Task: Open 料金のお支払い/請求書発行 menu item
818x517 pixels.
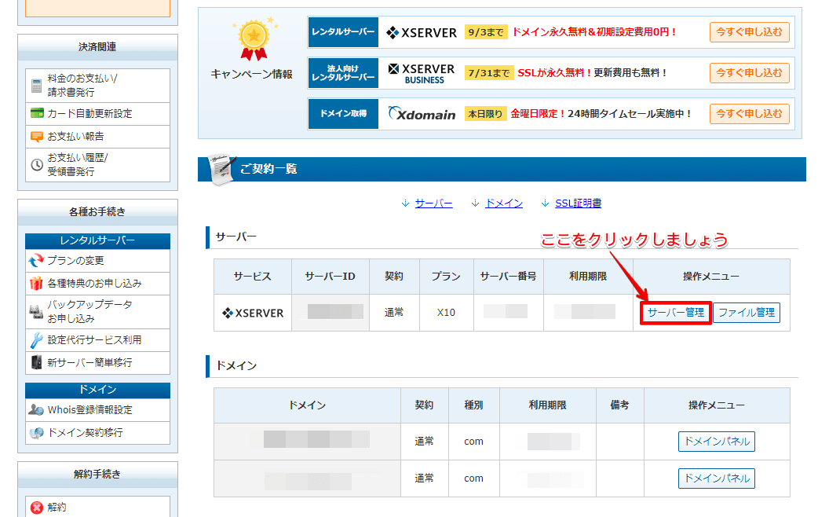Action: (97, 86)
